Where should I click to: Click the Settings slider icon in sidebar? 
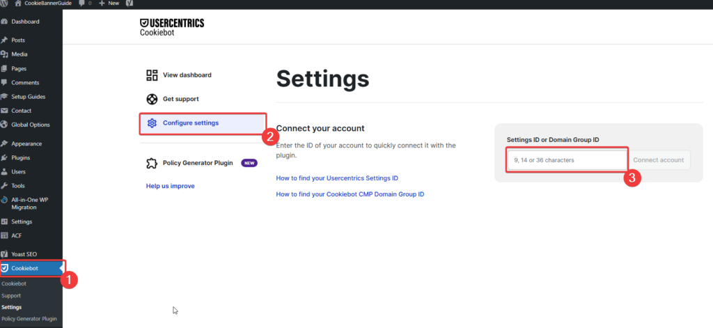[x=5, y=221]
